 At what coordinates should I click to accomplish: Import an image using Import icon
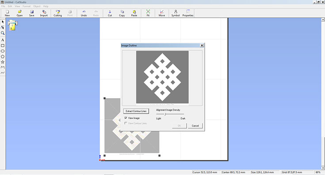tap(44, 13)
